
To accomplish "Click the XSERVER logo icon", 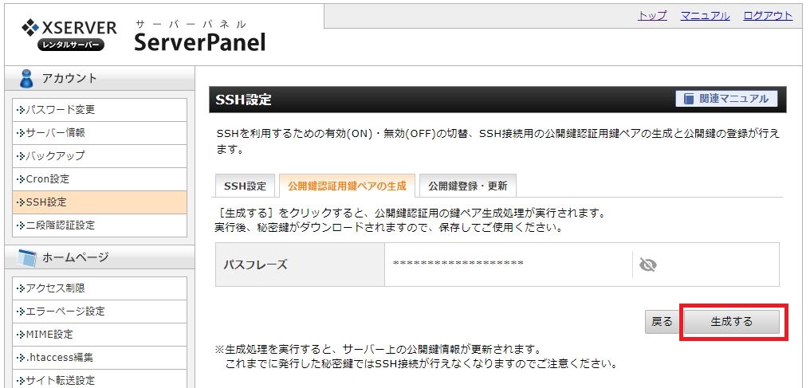I will tap(30, 27).
